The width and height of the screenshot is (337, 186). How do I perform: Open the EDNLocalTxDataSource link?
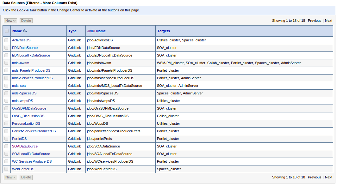(31, 55)
